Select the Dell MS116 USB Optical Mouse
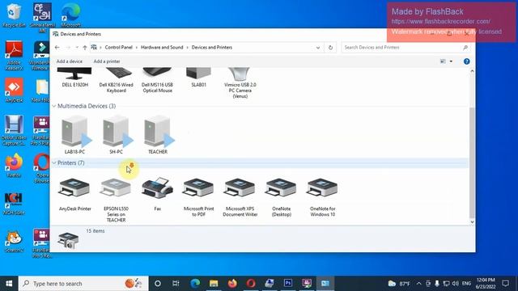Viewport: 518px width, 291px height. click(x=157, y=80)
